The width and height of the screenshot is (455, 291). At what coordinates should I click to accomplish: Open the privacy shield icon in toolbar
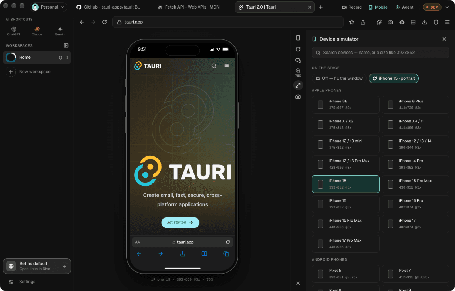coord(436,22)
